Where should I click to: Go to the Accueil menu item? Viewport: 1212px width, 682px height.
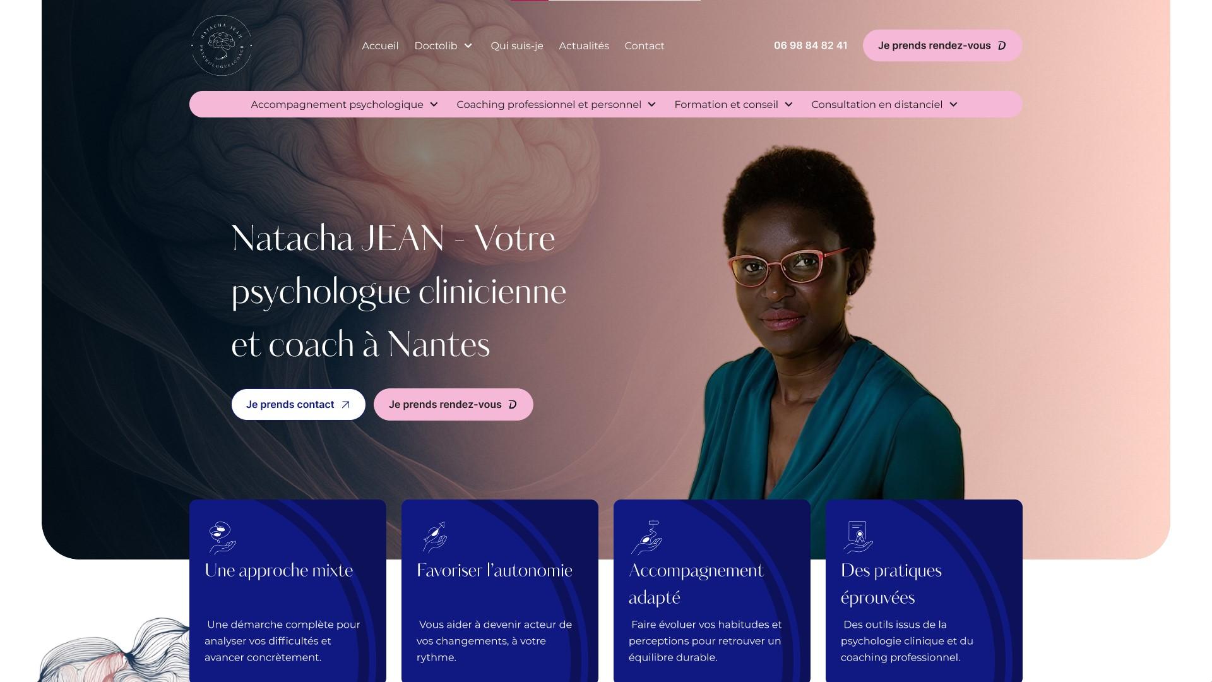coord(380,45)
